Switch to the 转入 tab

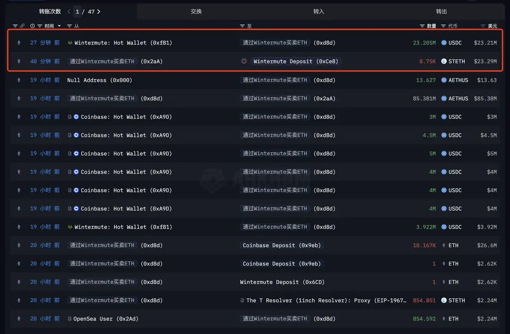tap(319, 11)
